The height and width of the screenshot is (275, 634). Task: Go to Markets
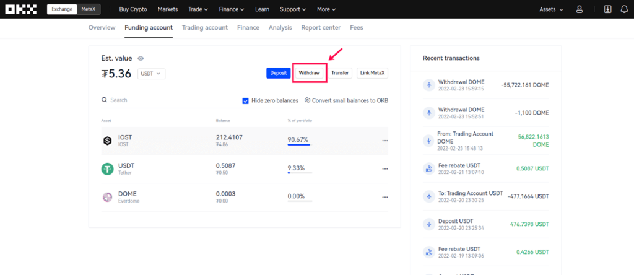click(167, 9)
